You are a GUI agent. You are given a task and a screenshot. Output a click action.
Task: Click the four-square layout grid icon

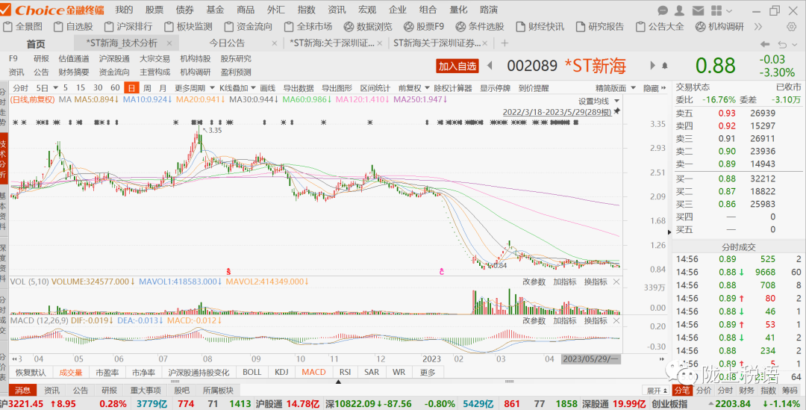pyautogui.click(x=716, y=10)
